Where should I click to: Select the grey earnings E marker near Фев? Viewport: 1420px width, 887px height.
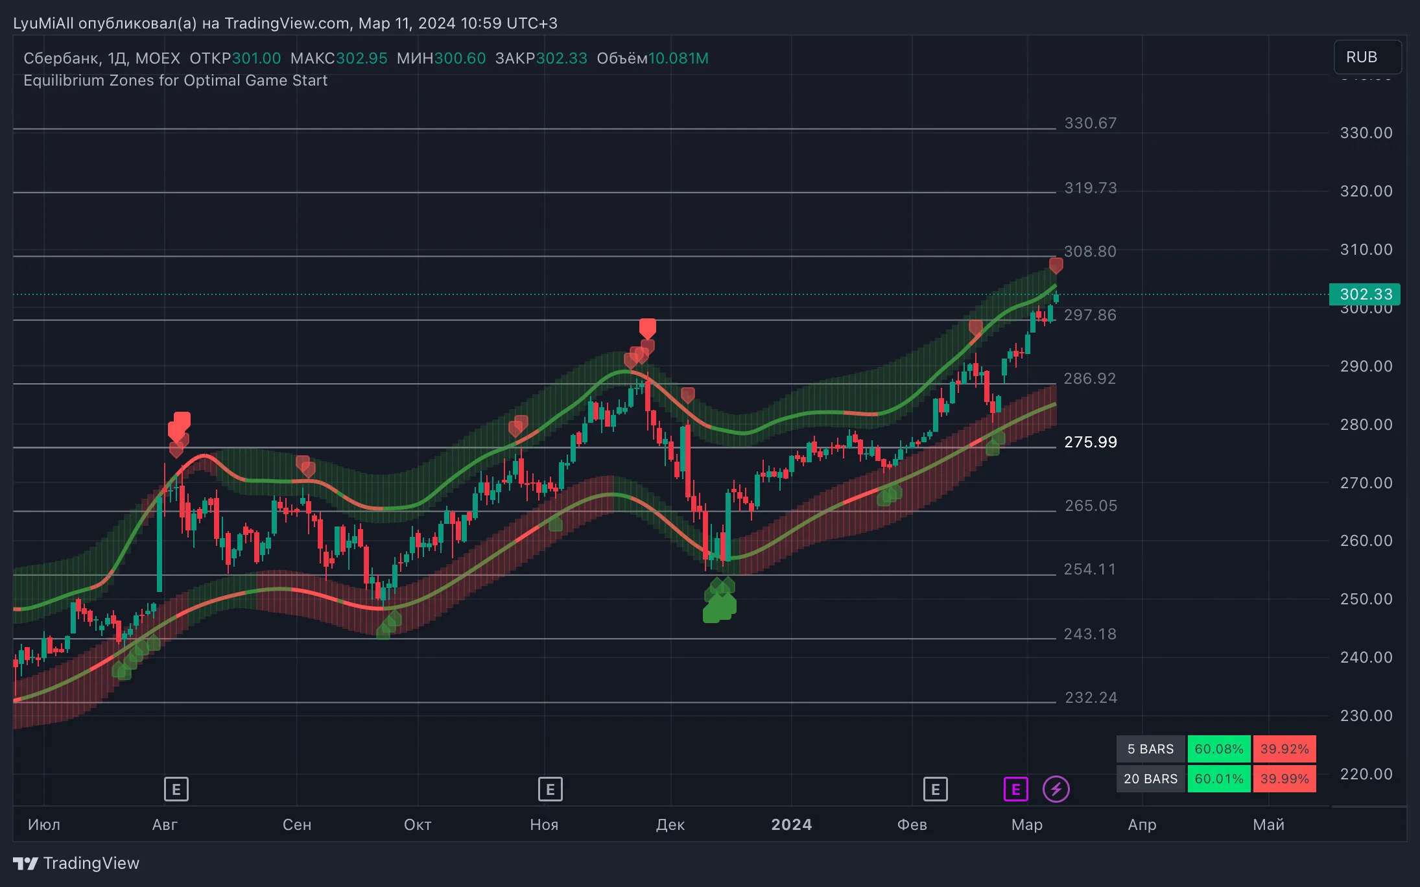click(x=935, y=789)
